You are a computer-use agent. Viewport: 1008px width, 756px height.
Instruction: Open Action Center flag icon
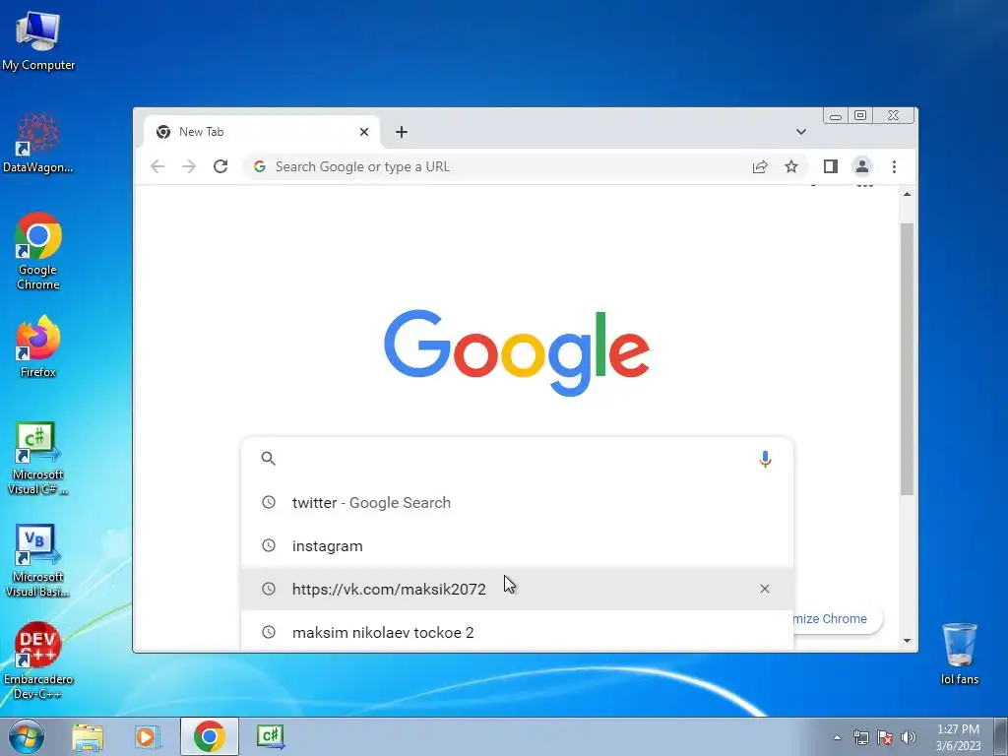tap(885, 737)
